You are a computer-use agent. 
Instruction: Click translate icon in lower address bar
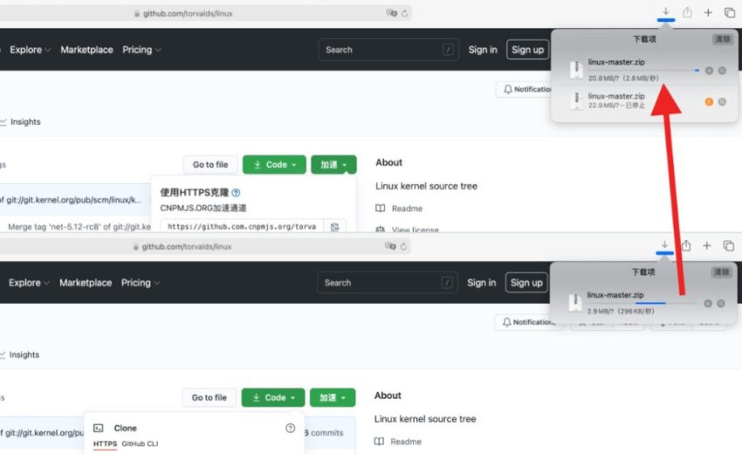point(390,246)
